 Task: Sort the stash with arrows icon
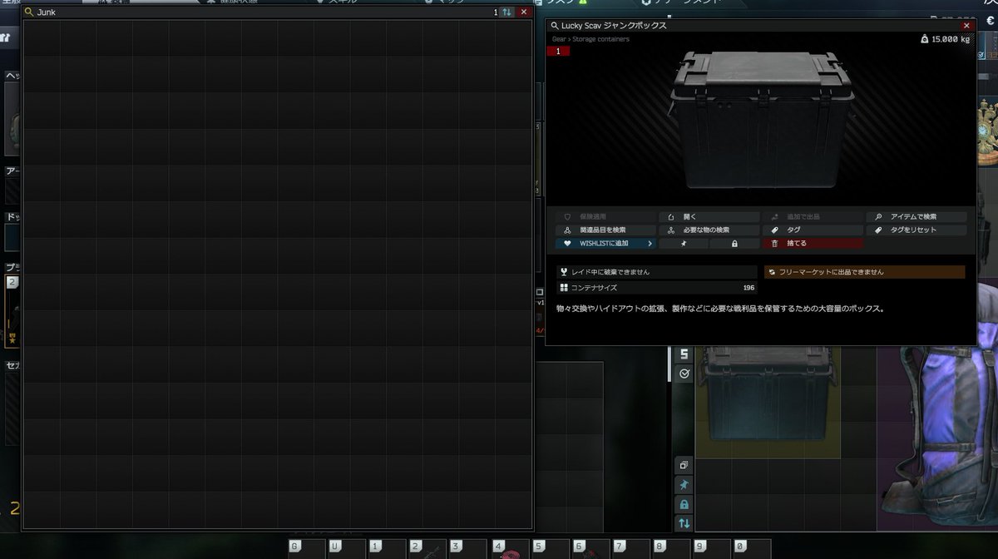point(684,524)
